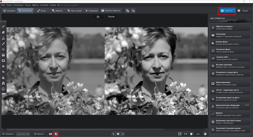Go to next photo using right arrow
Image resolution: width=253 pixels, height=137 pixels.
(123, 134)
